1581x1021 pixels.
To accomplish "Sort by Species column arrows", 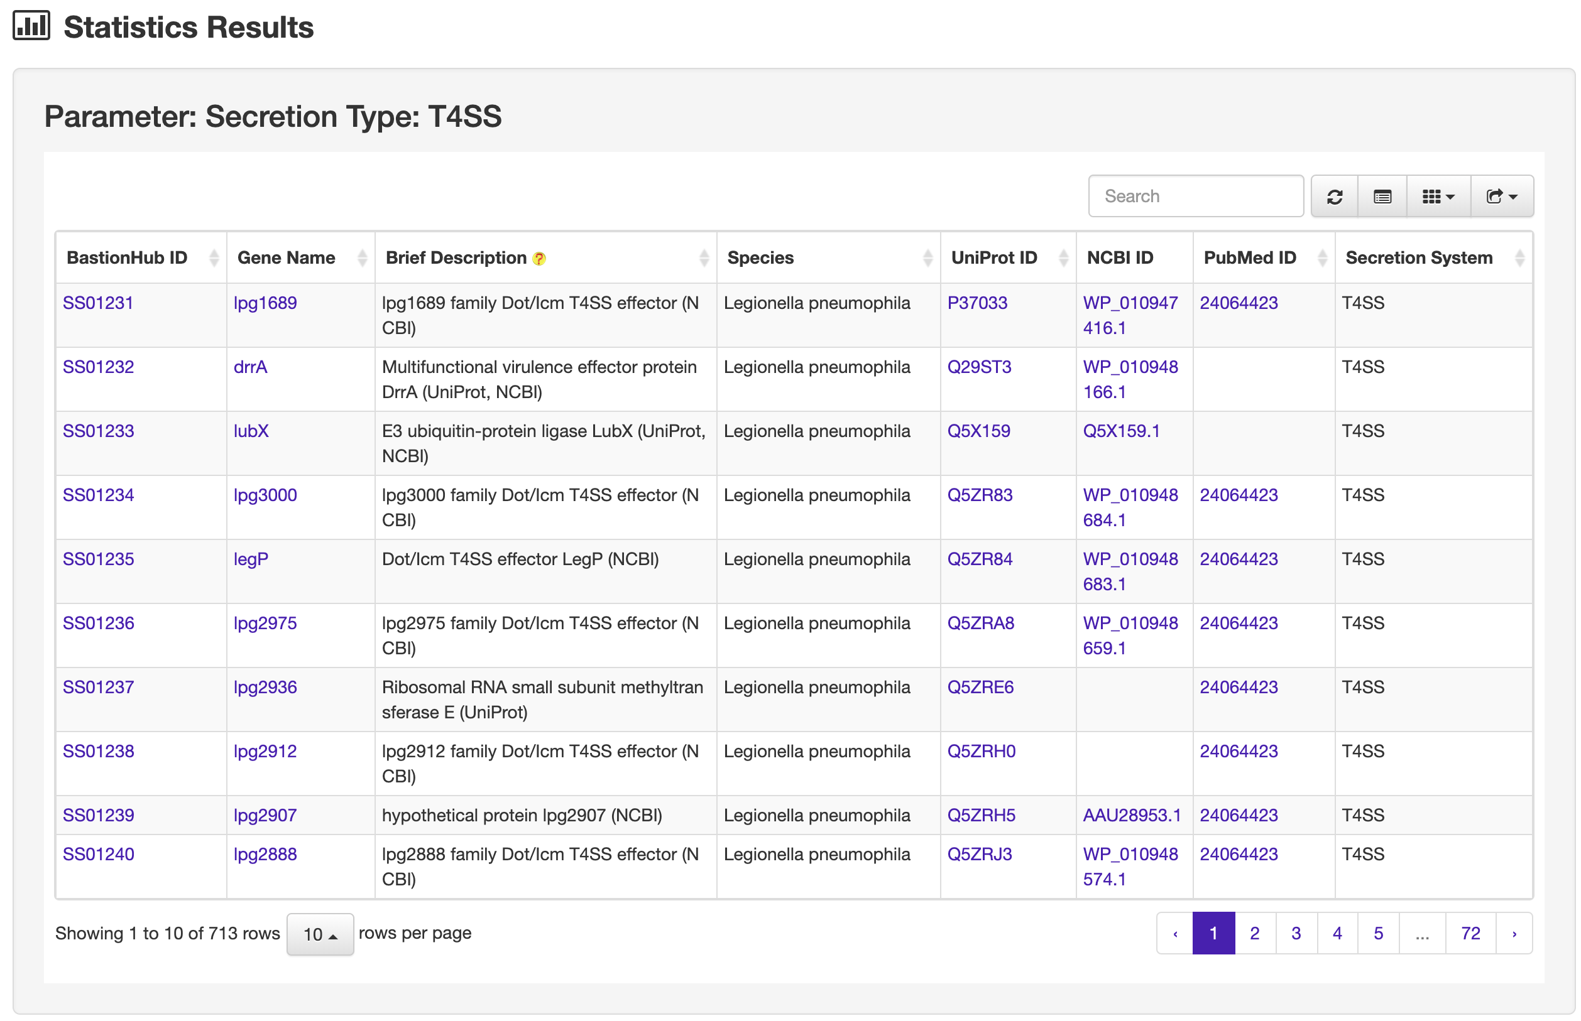I will click(927, 258).
